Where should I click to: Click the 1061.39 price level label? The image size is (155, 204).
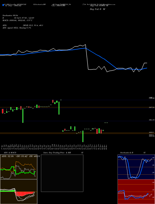pos(152,120)
